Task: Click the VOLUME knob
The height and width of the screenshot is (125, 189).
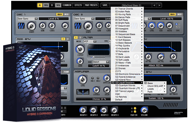Action: 144,110
